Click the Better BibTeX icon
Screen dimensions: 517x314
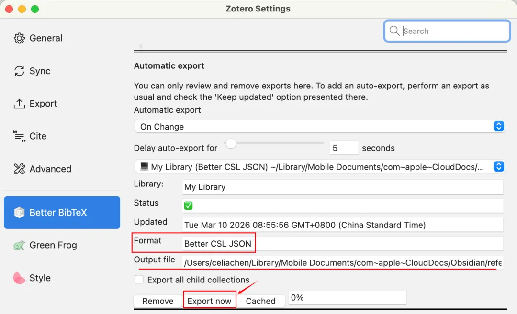pyautogui.click(x=19, y=213)
